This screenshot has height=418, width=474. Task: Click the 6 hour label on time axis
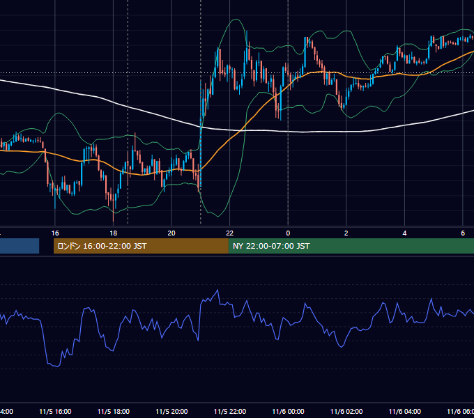pyautogui.click(x=463, y=233)
